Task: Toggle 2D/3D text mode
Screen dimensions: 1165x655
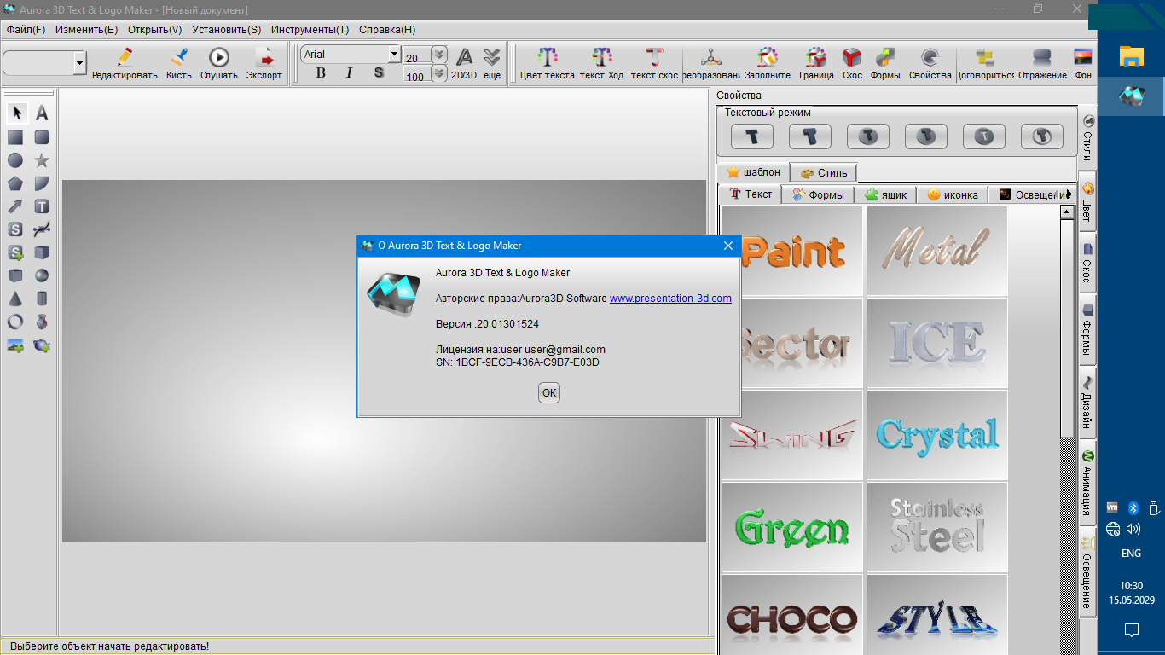Action: [464, 62]
